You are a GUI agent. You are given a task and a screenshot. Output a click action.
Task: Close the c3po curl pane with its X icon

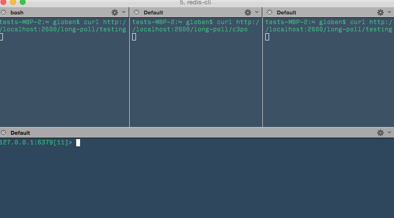136,13
